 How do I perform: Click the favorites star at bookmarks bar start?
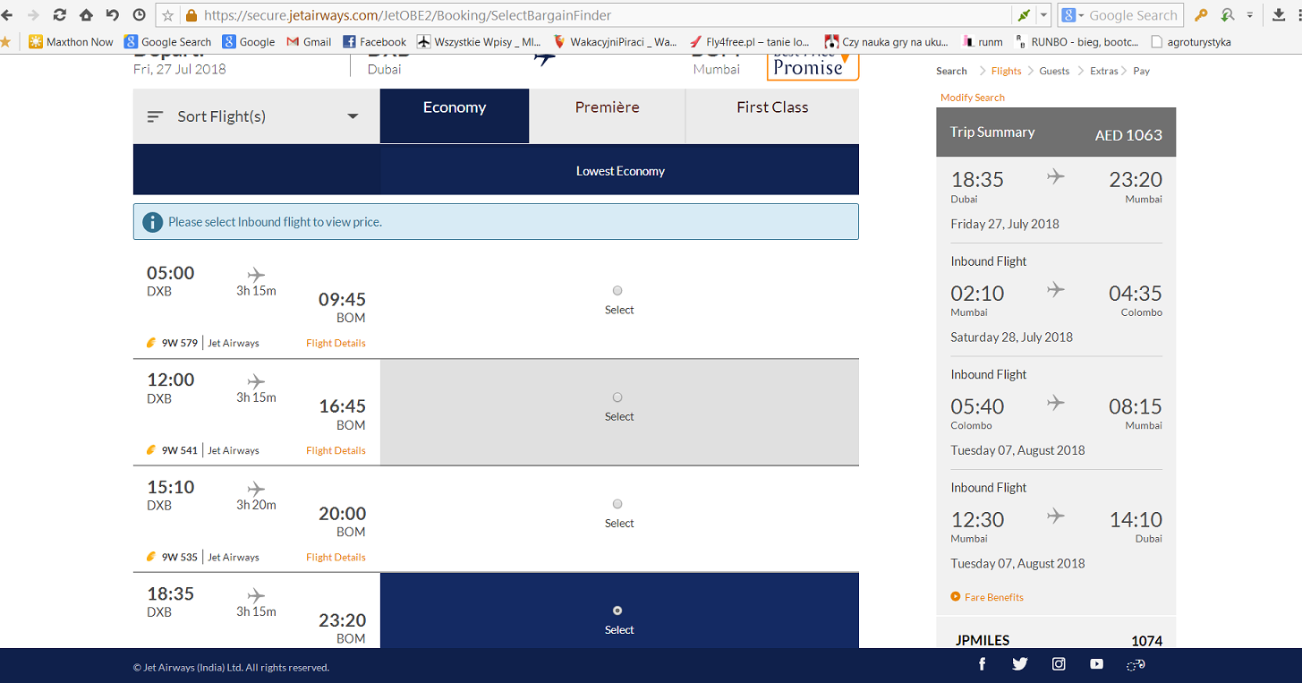pyautogui.click(x=6, y=41)
